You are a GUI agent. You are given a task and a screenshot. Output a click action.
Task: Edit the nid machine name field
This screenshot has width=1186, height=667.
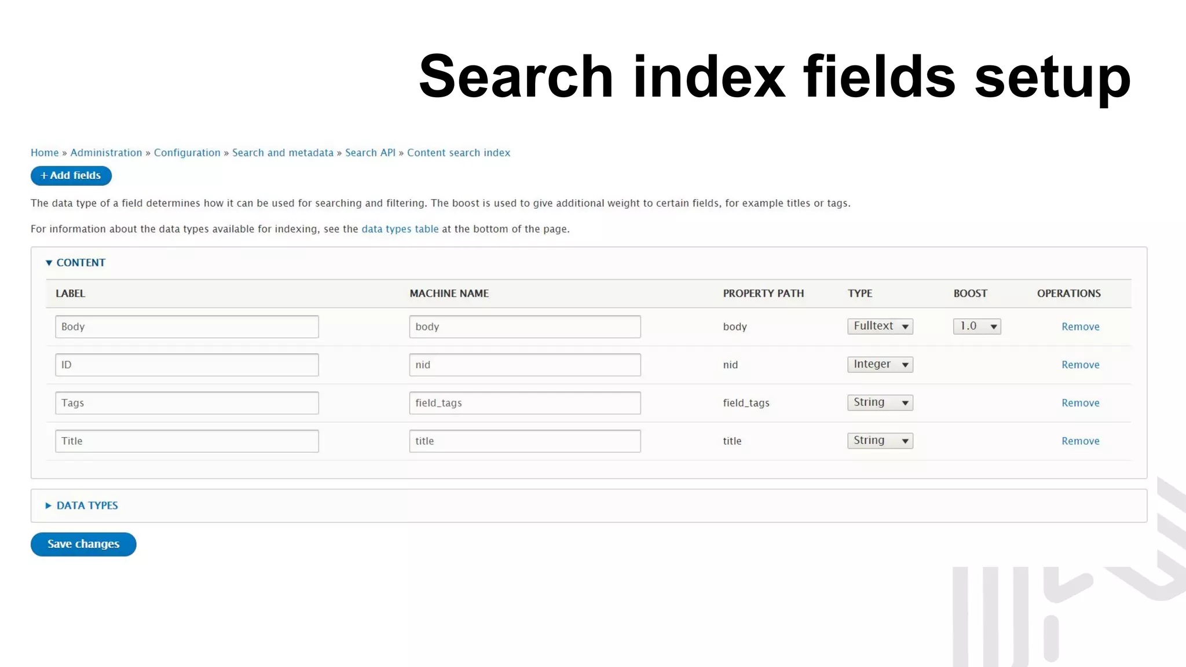point(525,365)
